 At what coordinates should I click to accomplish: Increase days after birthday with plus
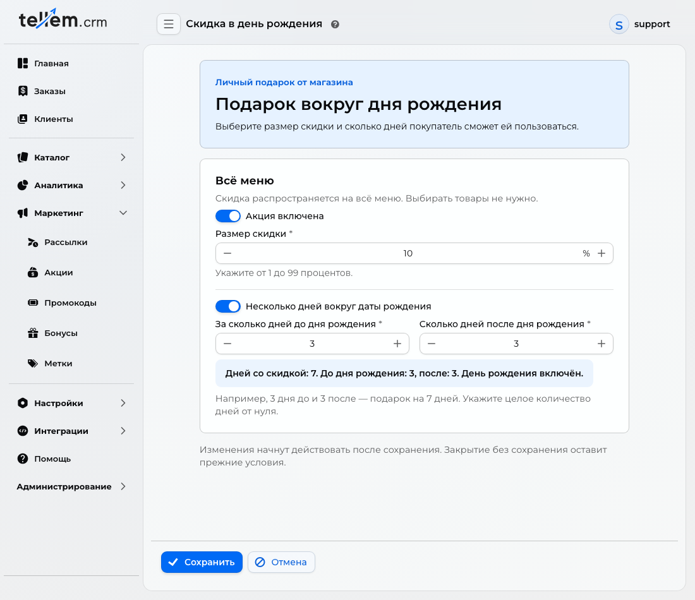pyautogui.click(x=601, y=344)
